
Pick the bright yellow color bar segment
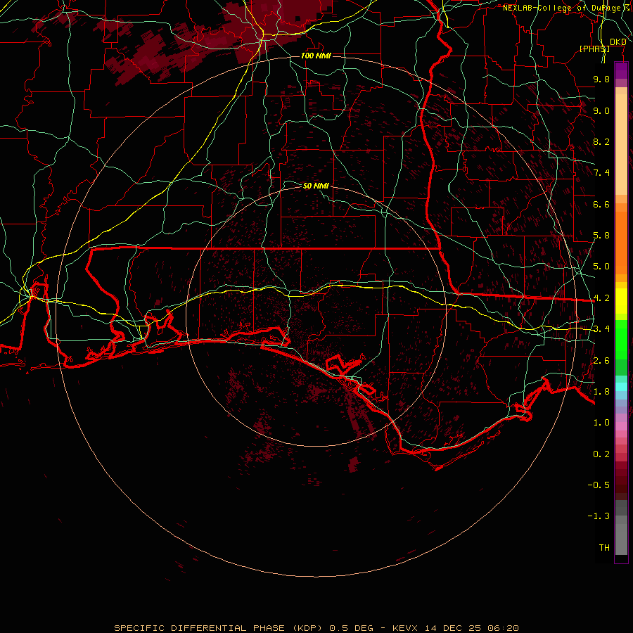pos(621,301)
